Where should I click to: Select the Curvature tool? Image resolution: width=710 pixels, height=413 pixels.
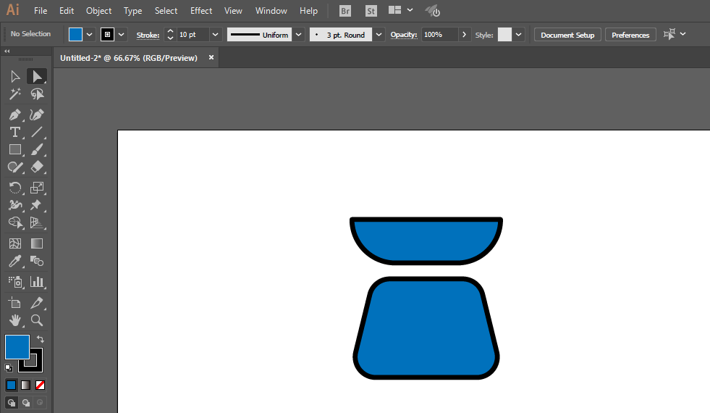(x=37, y=114)
